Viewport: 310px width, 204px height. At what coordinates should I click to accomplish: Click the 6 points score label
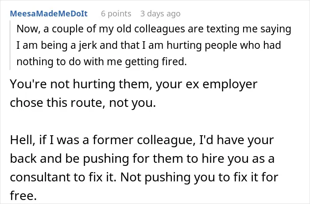116,14
